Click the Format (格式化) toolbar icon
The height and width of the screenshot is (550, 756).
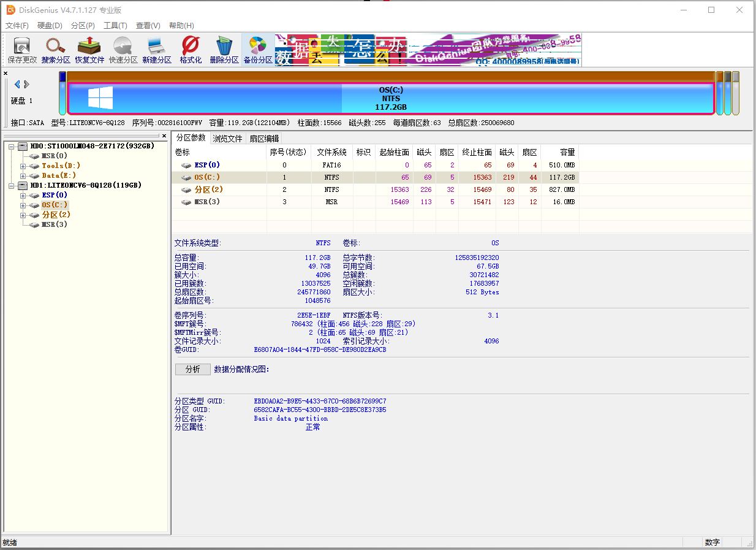pos(191,50)
